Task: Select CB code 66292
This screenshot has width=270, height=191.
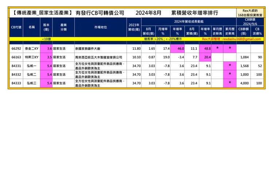Action: click(16, 49)
